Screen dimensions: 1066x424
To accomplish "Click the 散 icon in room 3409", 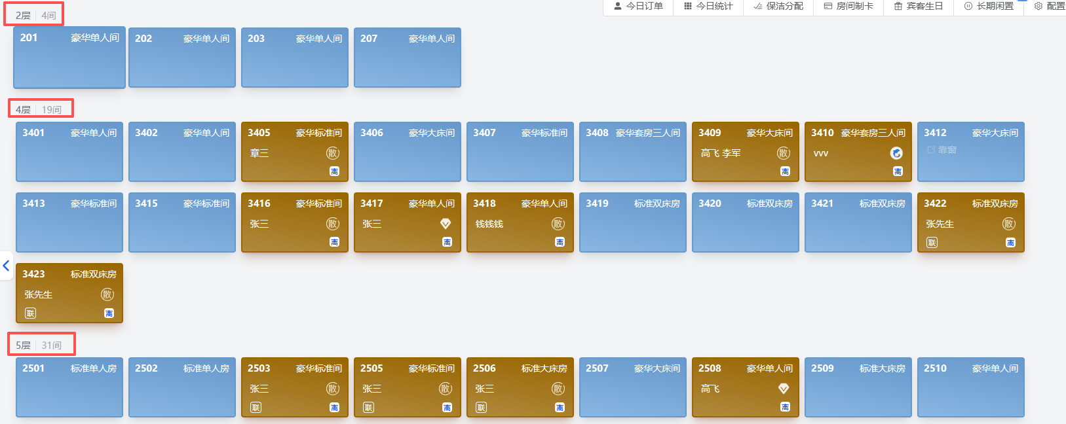I will tap(784, 153).
